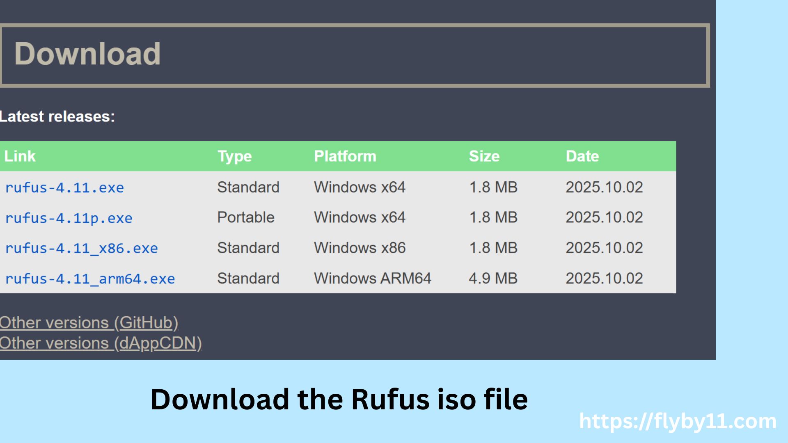Sort the table by Size column

(484, 156)
